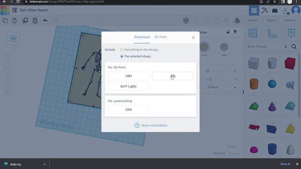Open the design list icon beside the title
Image resolution: width=301 pixels, height=169 pixels.
point(15,10)
